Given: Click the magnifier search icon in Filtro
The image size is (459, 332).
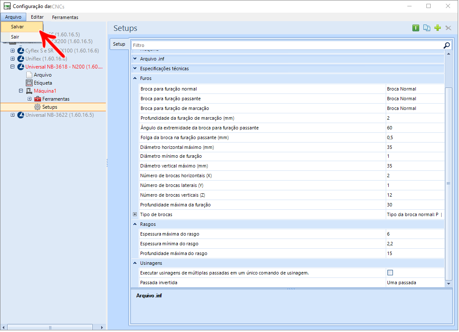Looking at the screenshot, I should pos(446,45).
